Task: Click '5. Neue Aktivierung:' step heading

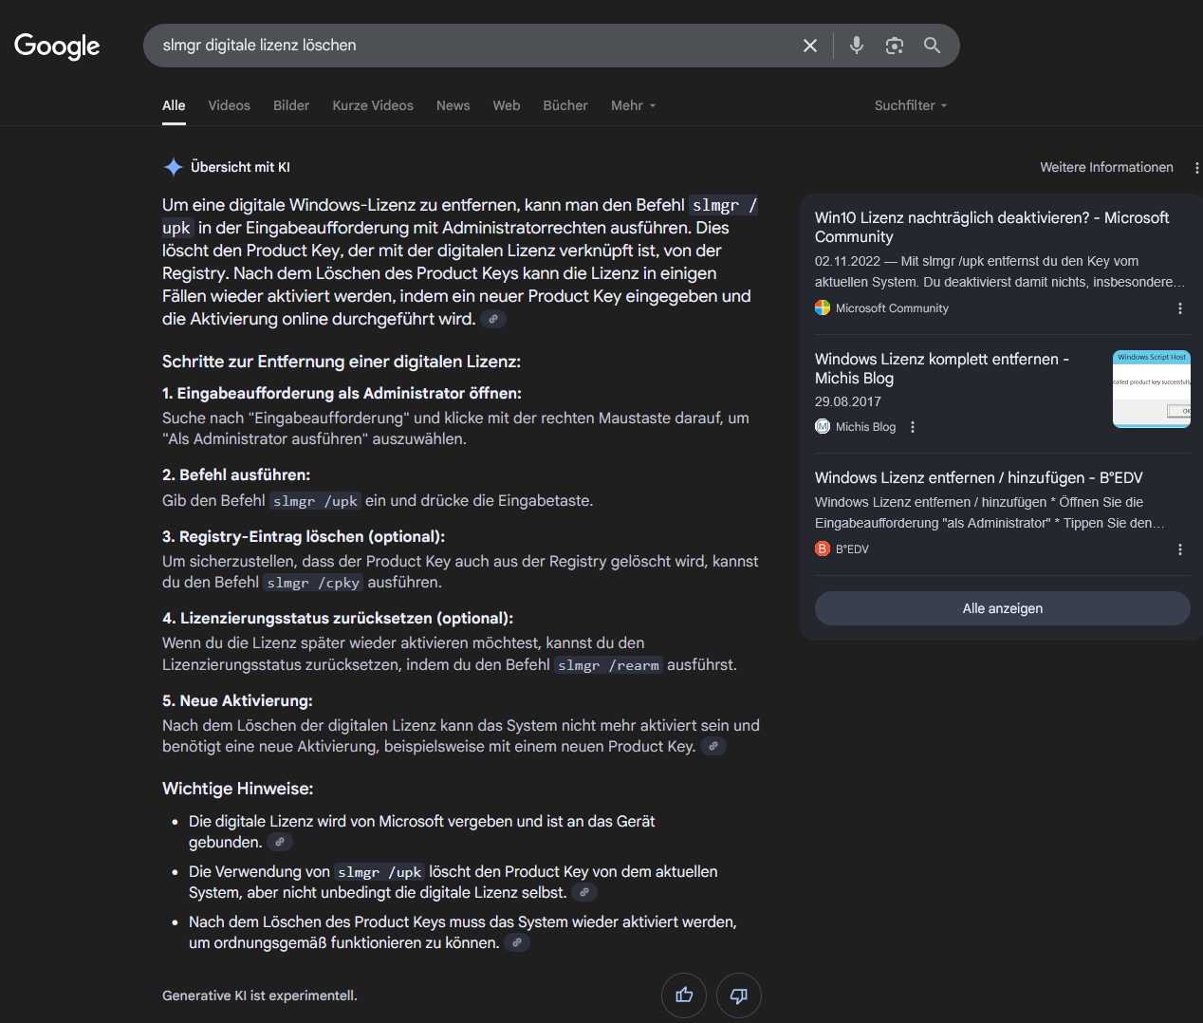Action: 237,701
